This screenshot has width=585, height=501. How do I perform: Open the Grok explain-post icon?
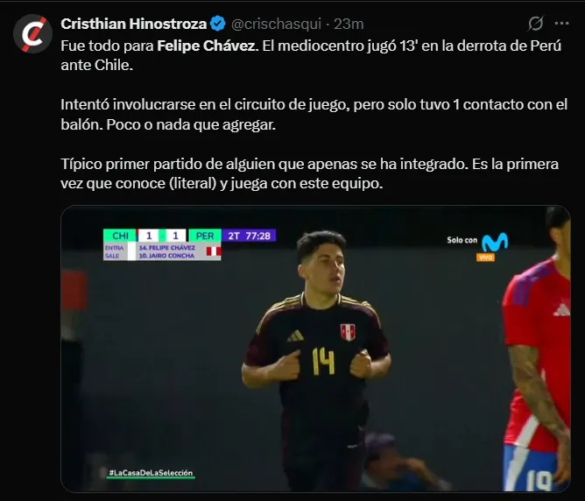pos(535,24)
